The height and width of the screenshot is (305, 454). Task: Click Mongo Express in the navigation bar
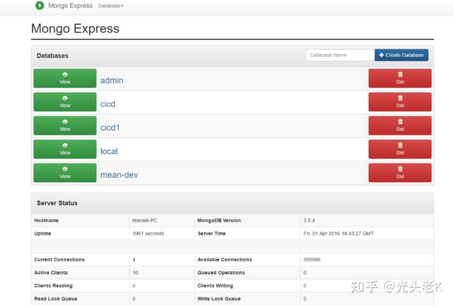point(70,6)
